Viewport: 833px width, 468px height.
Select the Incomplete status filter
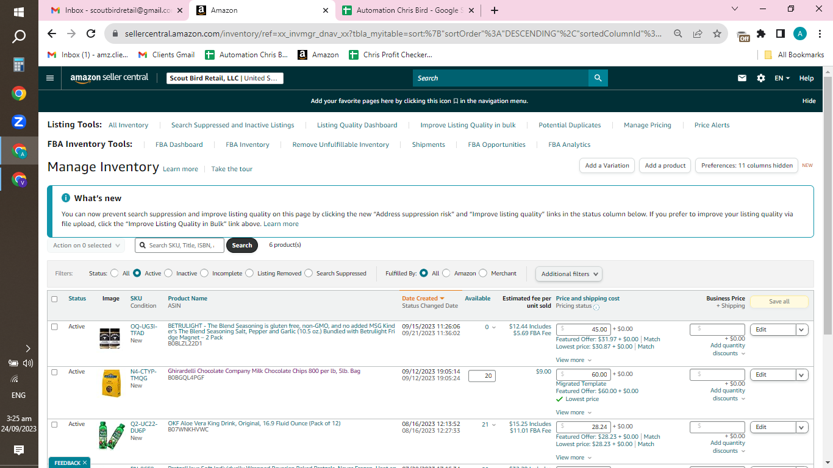point(204,273)
